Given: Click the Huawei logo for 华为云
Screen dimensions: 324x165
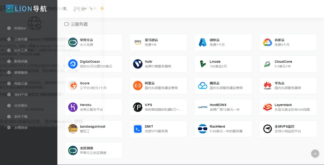Looking at the screenshot, I should pos(267,85).
